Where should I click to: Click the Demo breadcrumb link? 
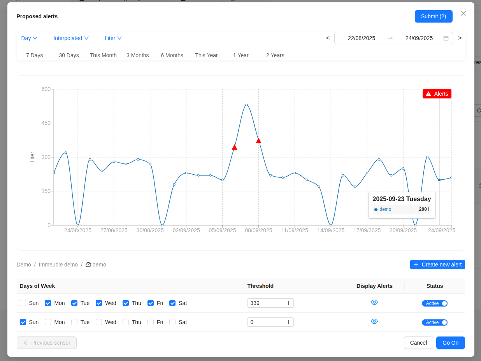coord(24,265)
